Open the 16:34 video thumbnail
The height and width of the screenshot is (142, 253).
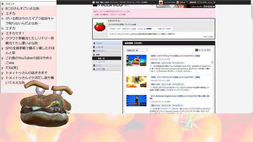coord(136,82)
